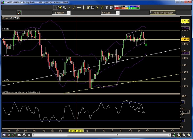This screenshot has width=193, height=139.
Task: Click the second bottom-left toolbar icon
Action: [x=9, y=135]
